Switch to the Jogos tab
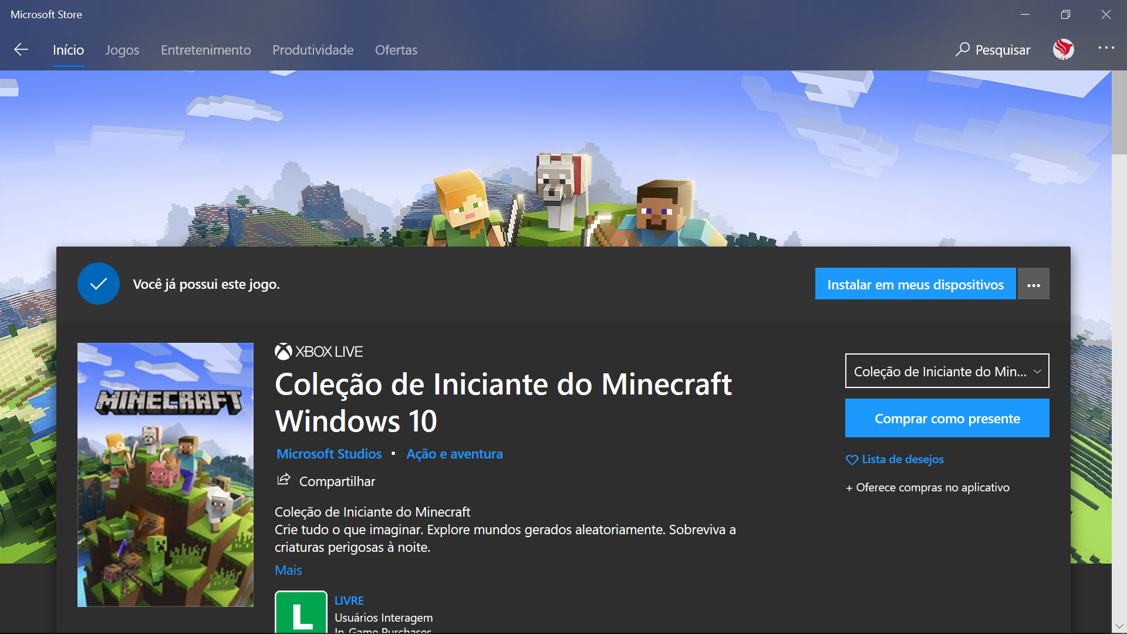1127x634 pixels. [x=122, y=50]
